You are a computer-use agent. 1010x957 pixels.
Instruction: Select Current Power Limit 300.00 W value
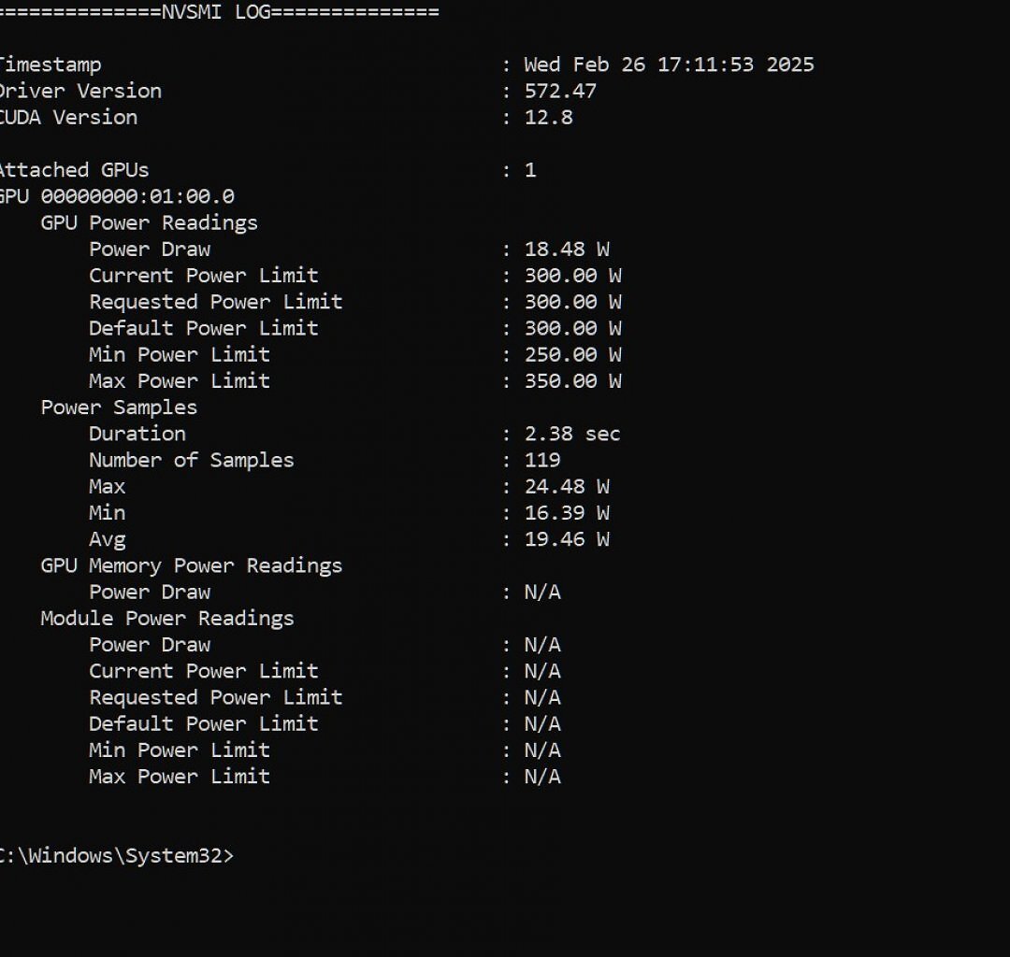pos(572,276)
